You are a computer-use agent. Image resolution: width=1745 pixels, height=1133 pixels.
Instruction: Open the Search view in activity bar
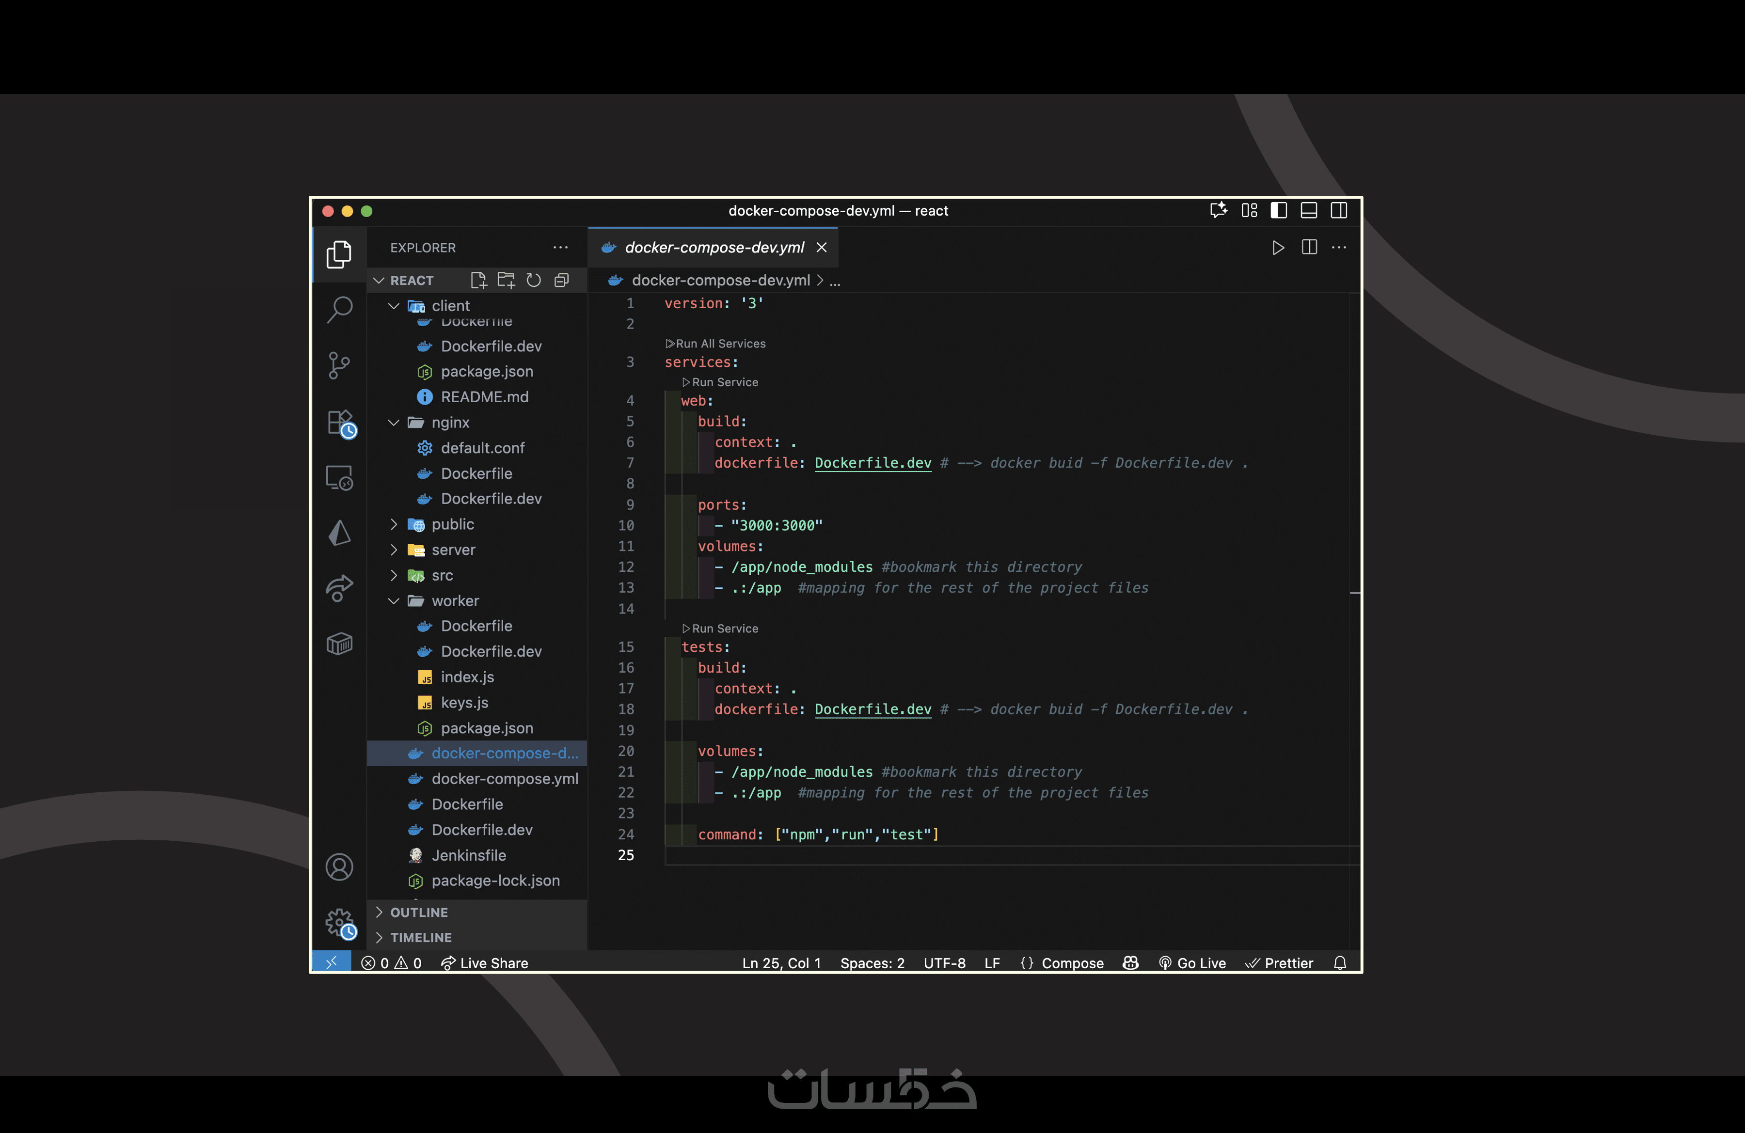point(339,309)
